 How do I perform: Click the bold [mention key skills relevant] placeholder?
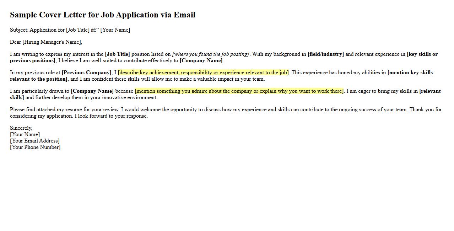(x=410, y=72)
